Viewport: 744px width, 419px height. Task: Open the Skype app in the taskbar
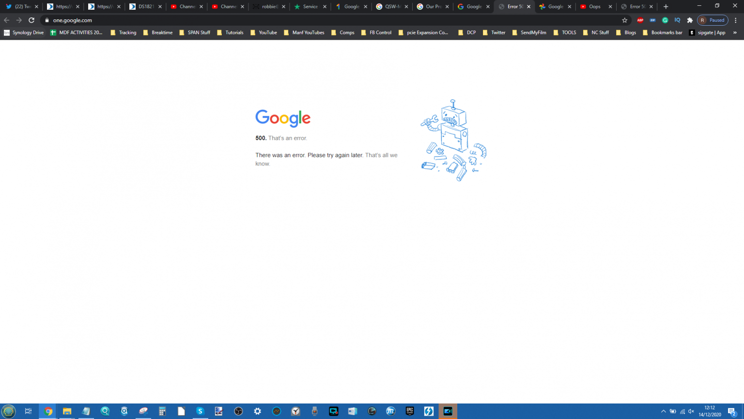200,411
